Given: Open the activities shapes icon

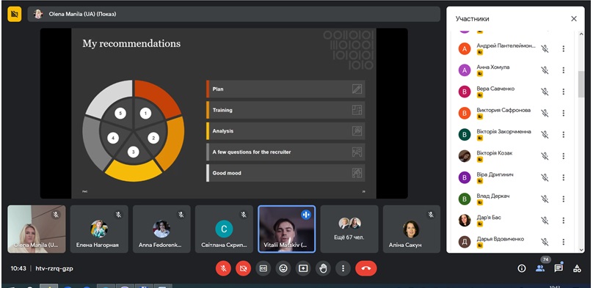Looking at the screenshot, I should (x=577, y=268).
